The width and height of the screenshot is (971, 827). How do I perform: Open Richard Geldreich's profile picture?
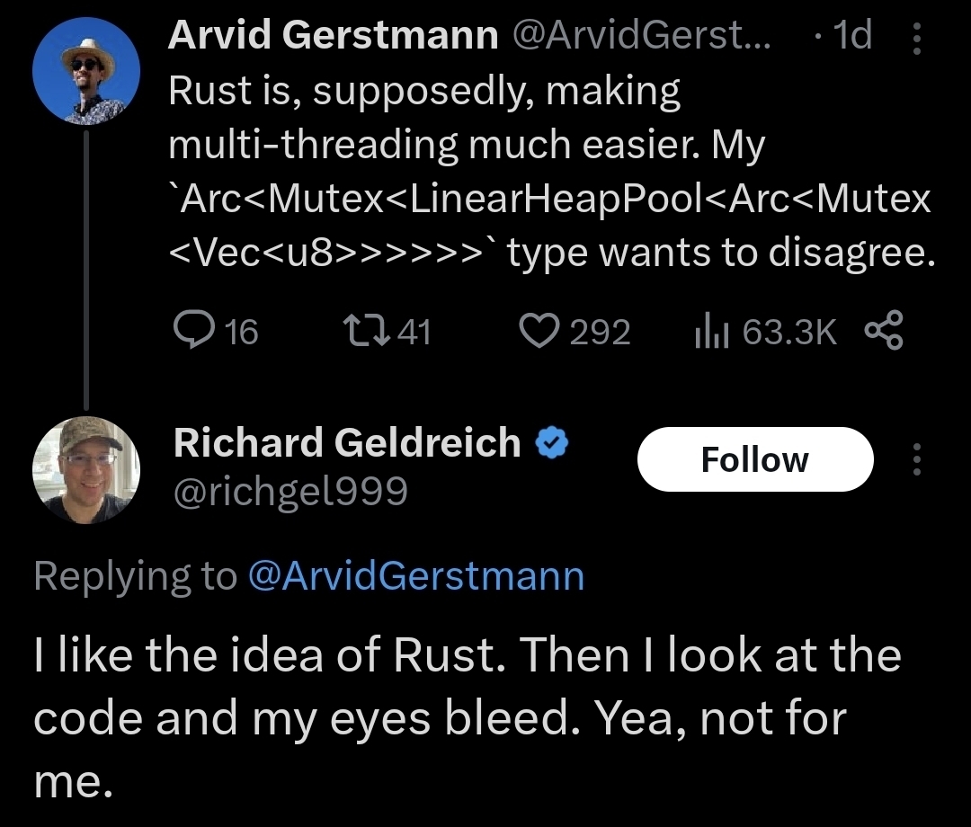tap(86, 470)
